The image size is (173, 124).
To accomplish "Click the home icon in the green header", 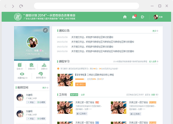I will pyautogui.click(x=125, y=17).
